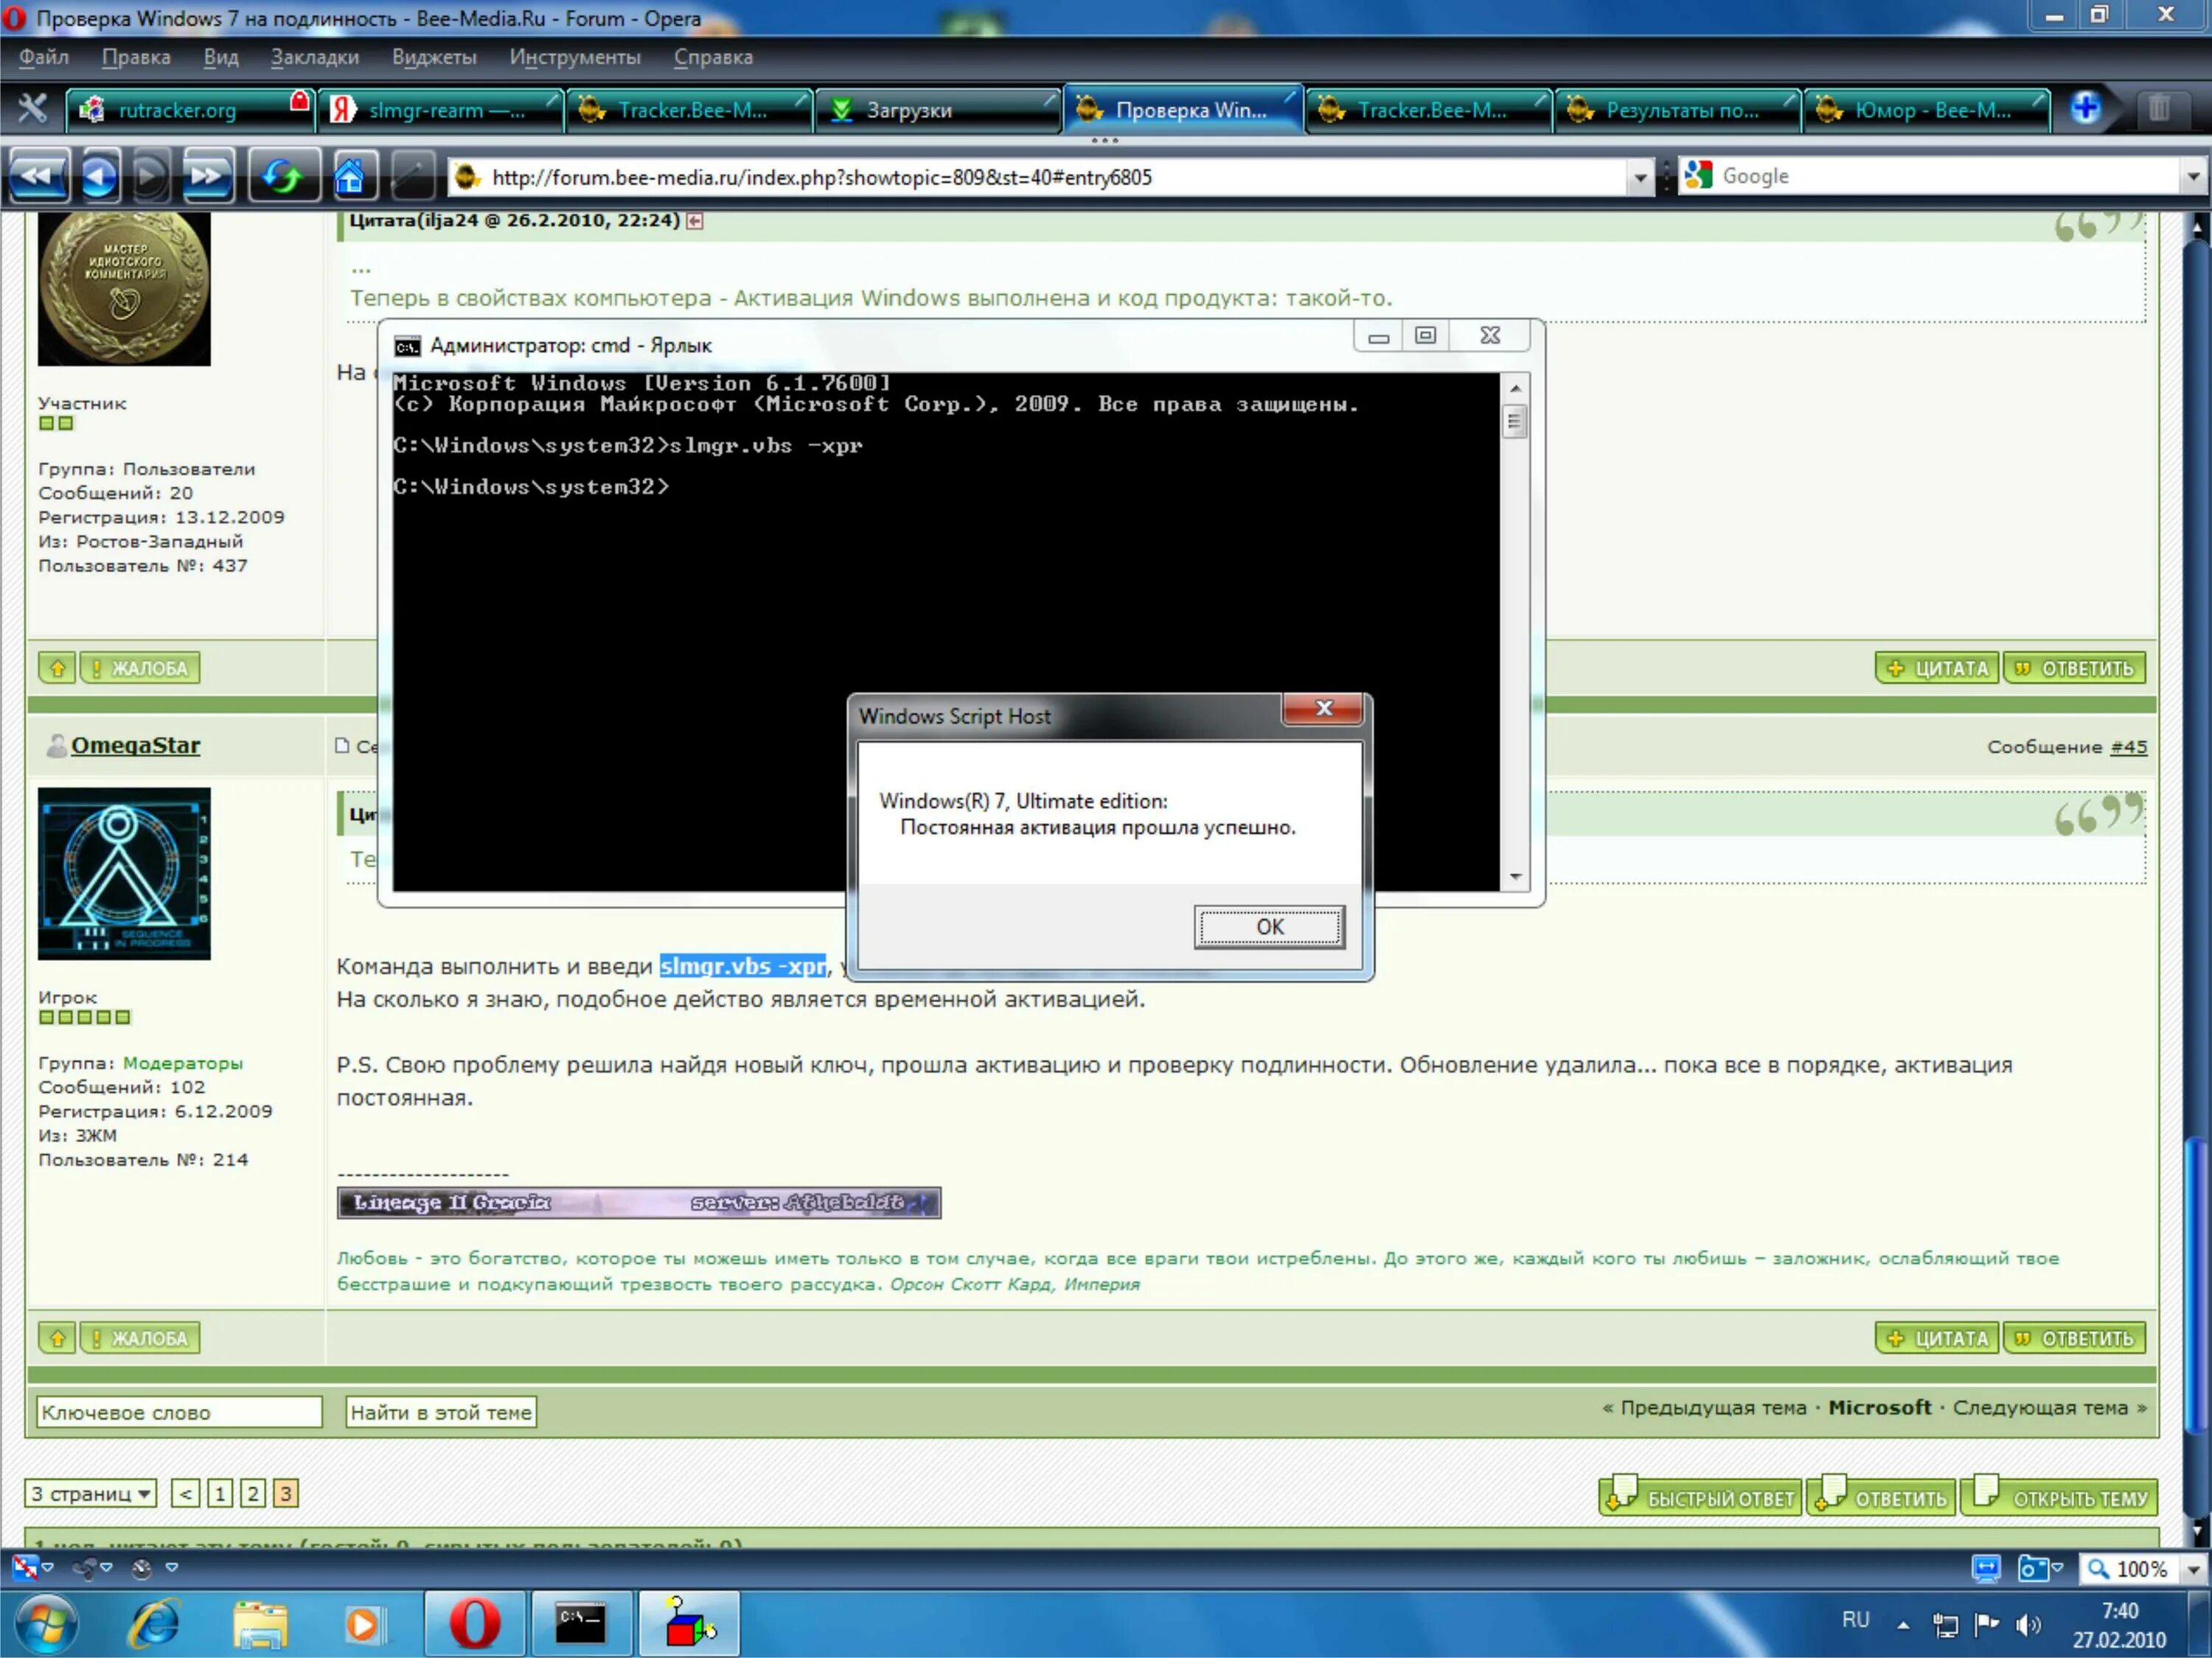Show hidden system tray icons
The height and width of the screenshot is (1658, 2212).
(x=1903, y=1626)
